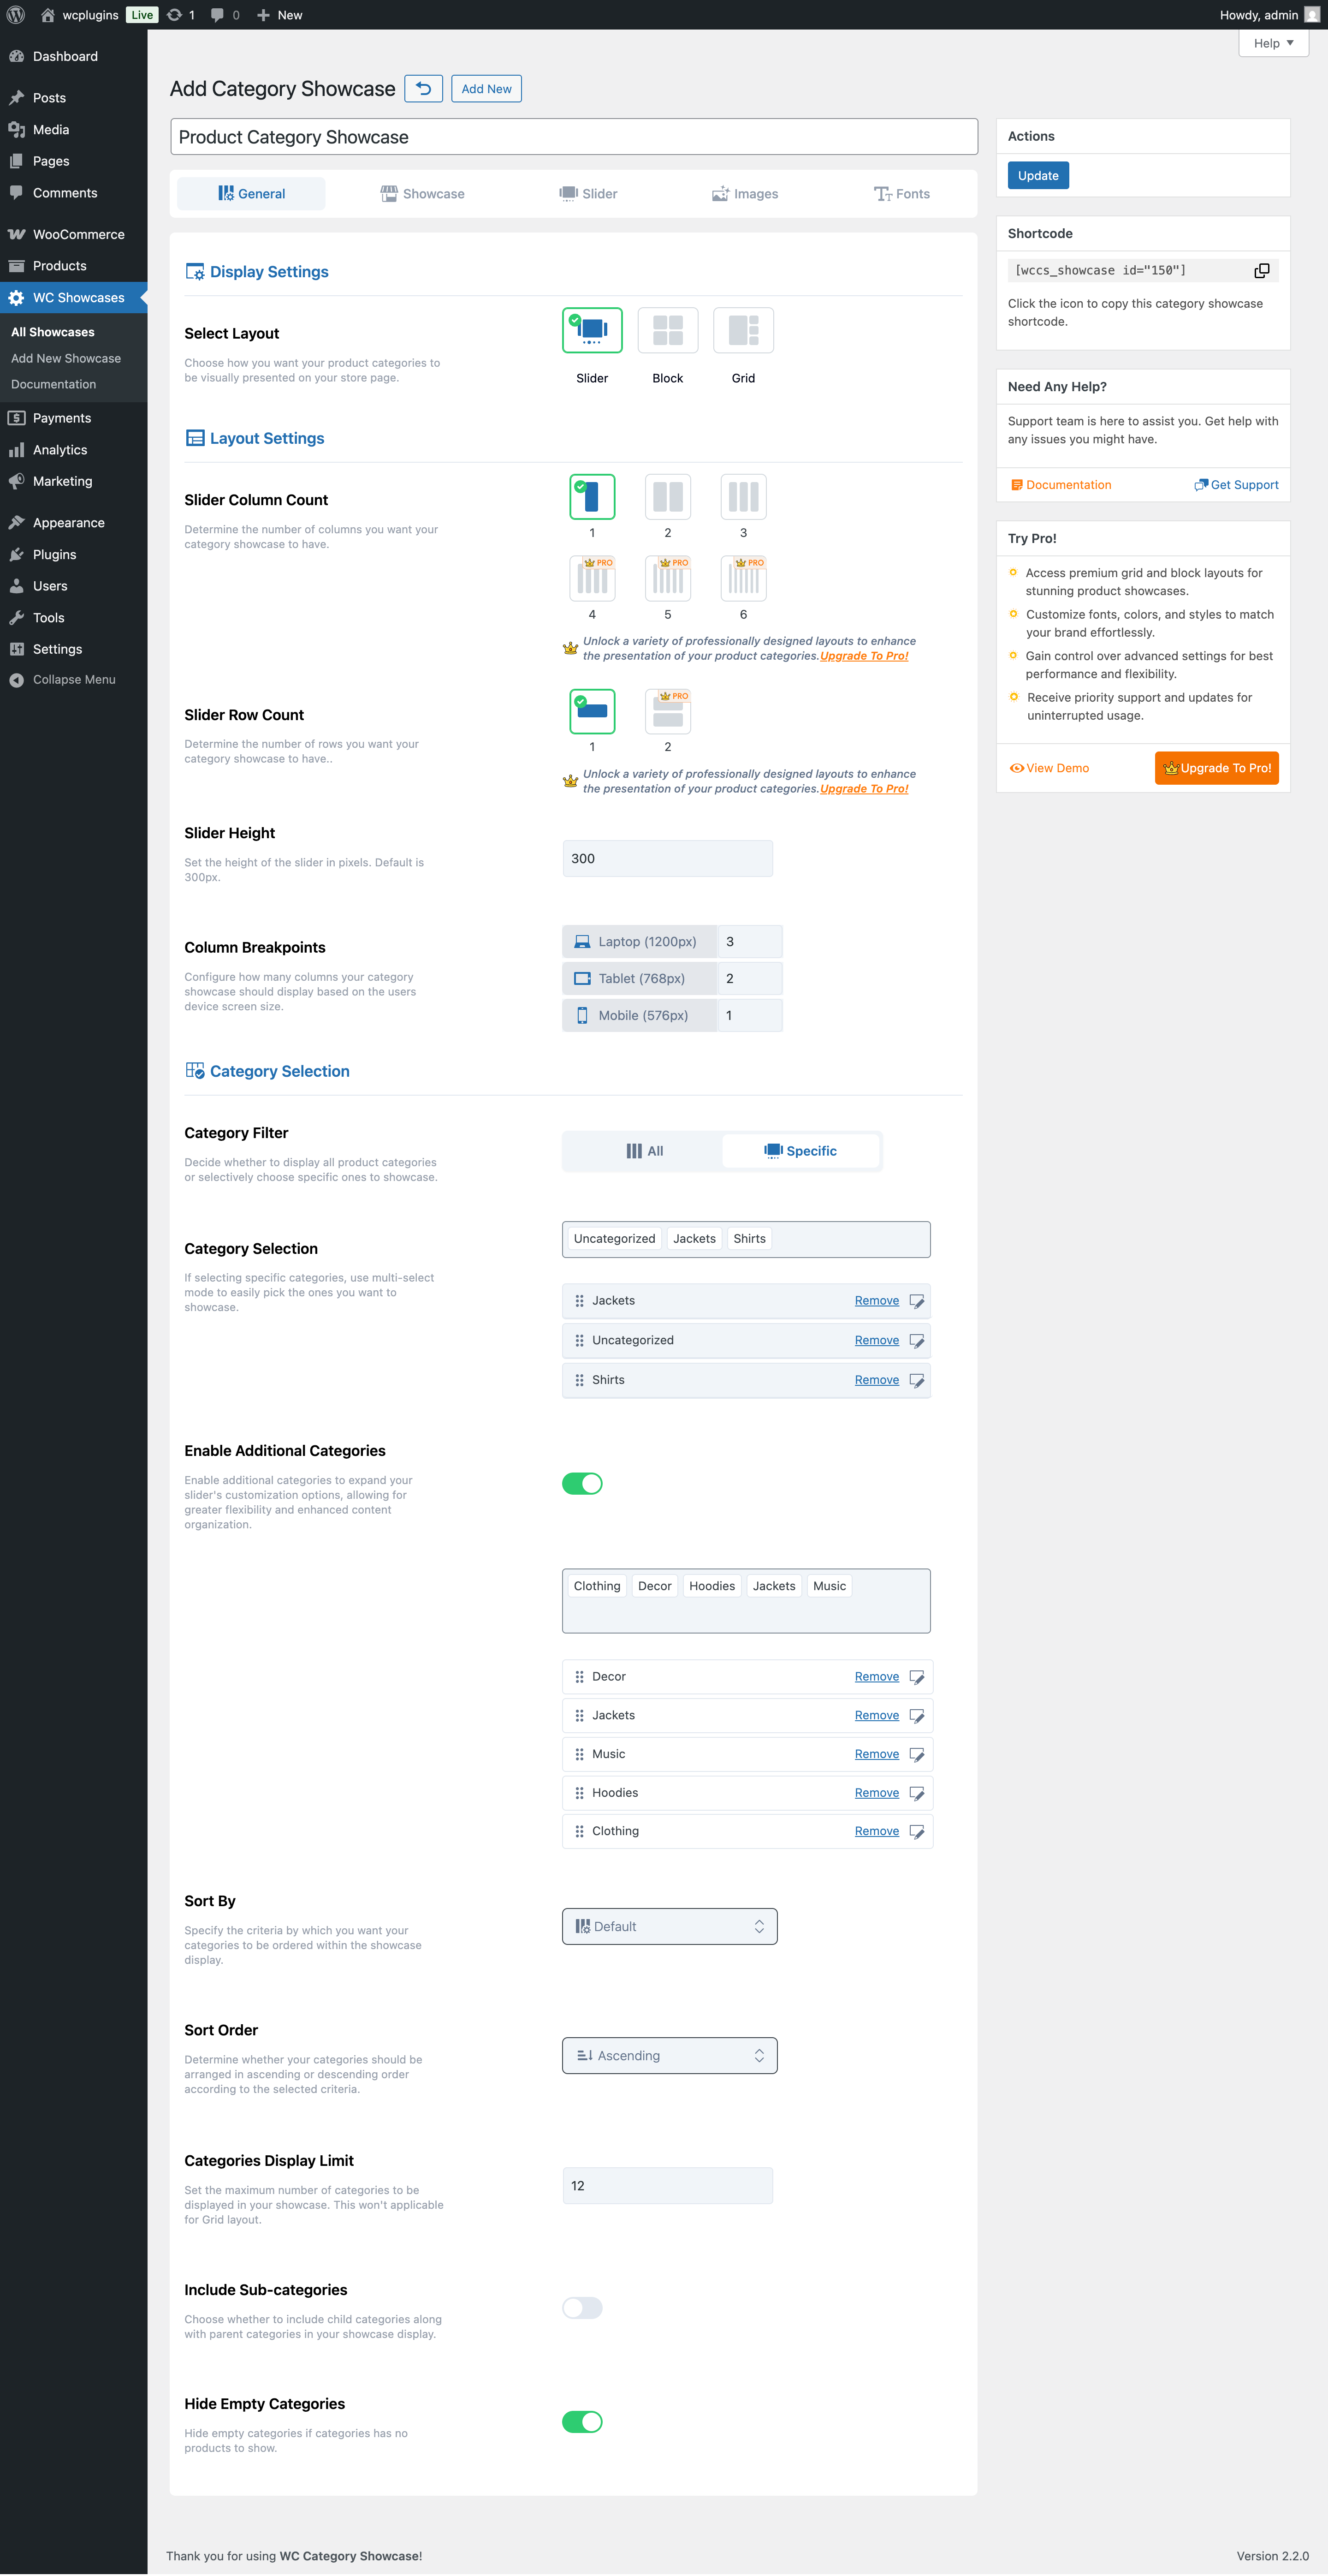Switch to the Fonts tab

[902, 194]
